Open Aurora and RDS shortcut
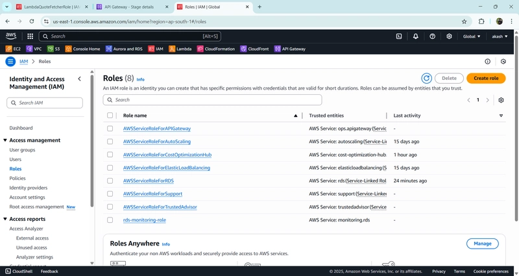Viewport: 519px width, 276px height. [124, 49]
